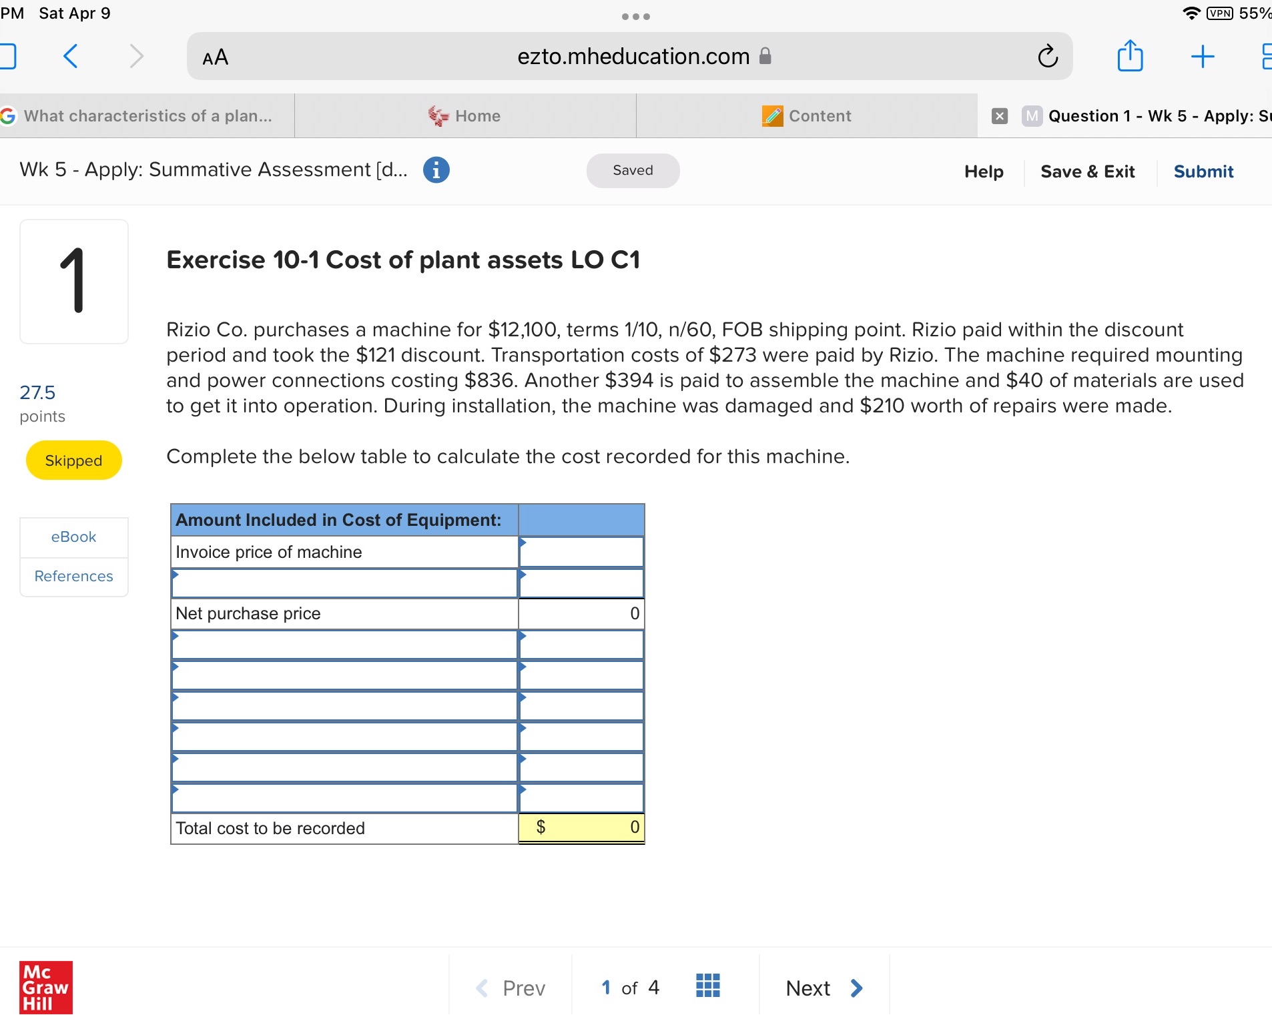1272x1025 pixels.
Task: Open the eBook link
Action: pyautogui.click(x=73, y=537)
